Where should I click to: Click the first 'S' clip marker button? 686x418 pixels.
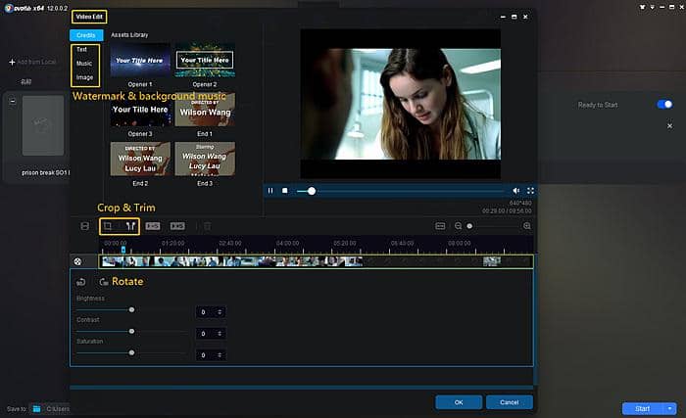click(153, 226)
